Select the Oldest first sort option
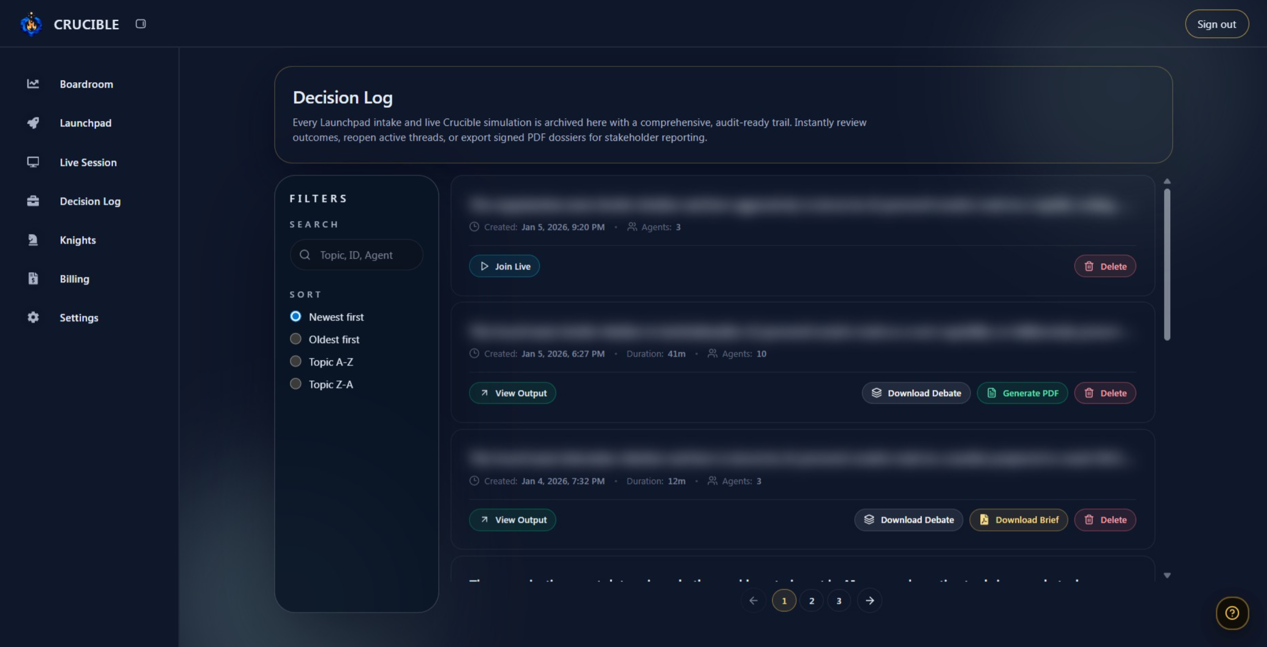Screen dimensions: 1267x647 (x=295, y=339)
